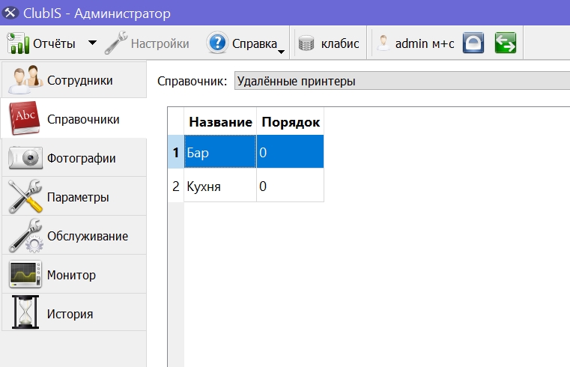Open the Справка help icon
Viewport: 570px width, 367px height.
(217, 43)
